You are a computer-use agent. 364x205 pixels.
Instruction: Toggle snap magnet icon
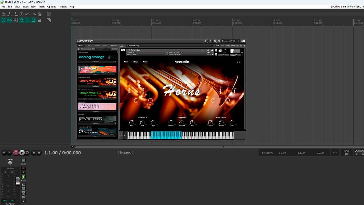click(34, 20)
